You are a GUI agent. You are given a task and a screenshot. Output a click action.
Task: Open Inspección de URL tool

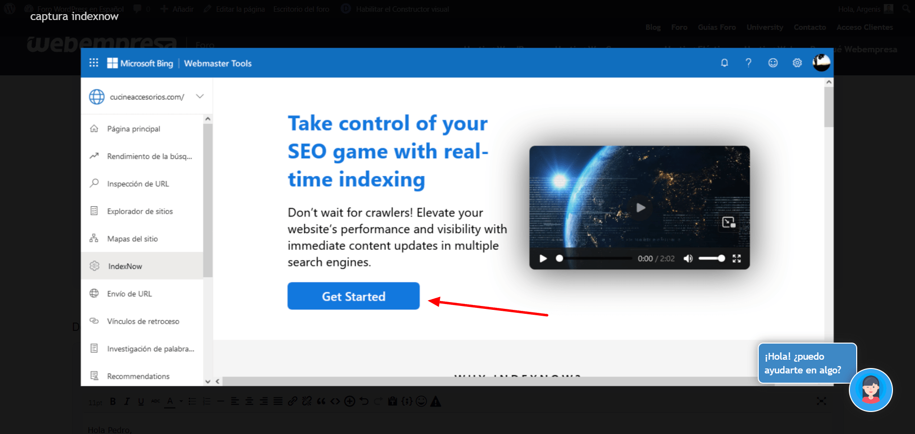pyautogui.click(x=142, y=184)
